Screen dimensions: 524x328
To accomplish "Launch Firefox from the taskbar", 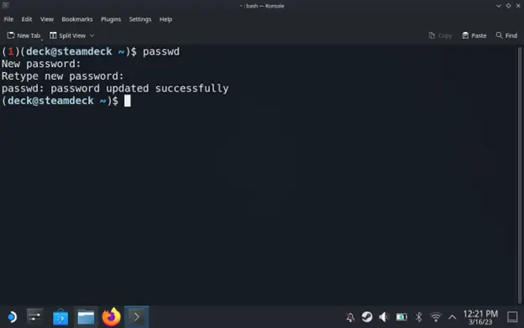I will coord(112,316).
